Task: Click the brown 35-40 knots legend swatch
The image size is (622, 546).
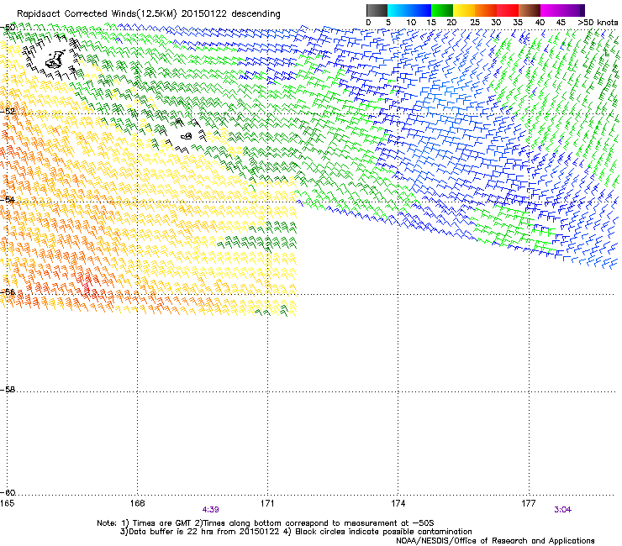Action: point(530,10)
